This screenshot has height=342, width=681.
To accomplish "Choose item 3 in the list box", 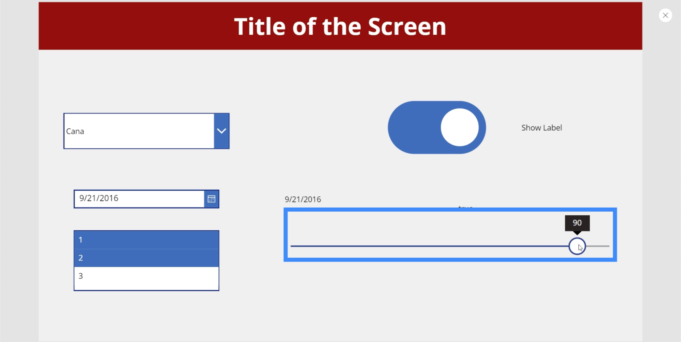I will [146, 276].
